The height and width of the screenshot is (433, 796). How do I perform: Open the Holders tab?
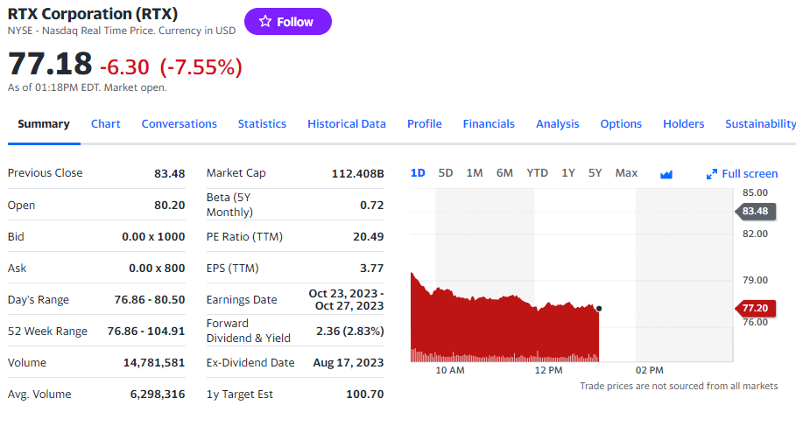click(683, 123)
